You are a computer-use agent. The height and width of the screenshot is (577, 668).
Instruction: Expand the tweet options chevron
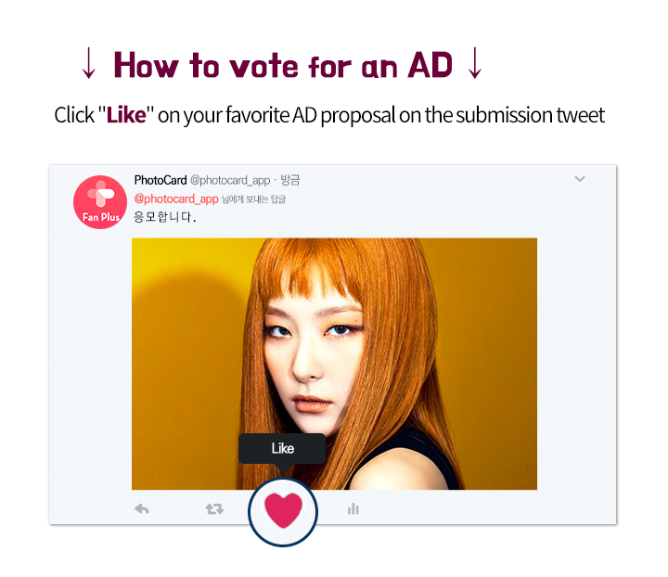580,179
